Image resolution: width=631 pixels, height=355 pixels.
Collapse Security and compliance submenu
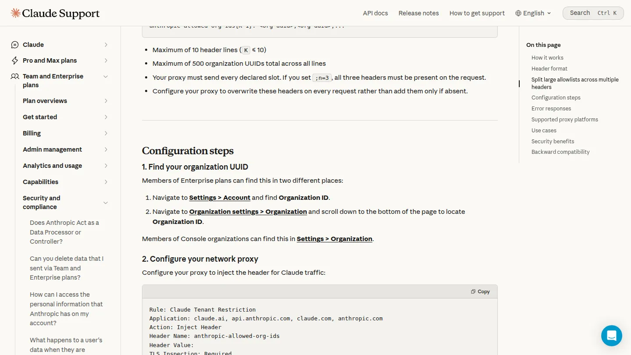(106, 202)
